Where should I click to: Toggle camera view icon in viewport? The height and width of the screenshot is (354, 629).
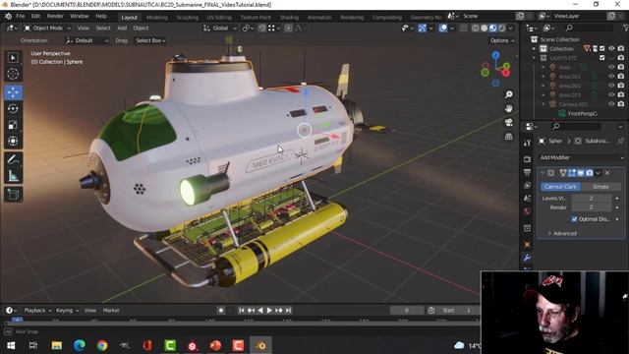click(x=509, y=122)
